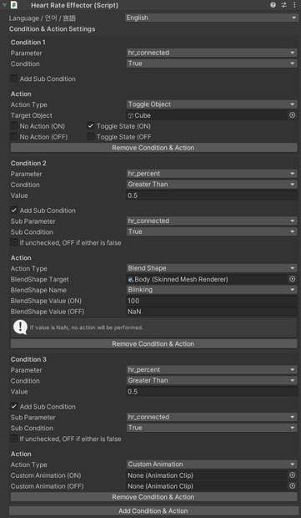The image size is (301, 518).
Task: Click the Heart Rate Effector script icon
Action: pyautogui.click(x=14, y=5)
